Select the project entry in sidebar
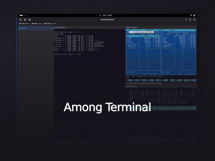The width and height of the screenshot is (215, 161). pyautogui.click(x=36, y=28)
